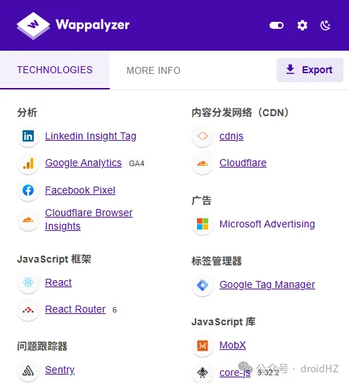Click the 内容分发网络（CDN）category heading
Image resolution: width=349 pixels, height=383 pixels.
tap(240, 113)
